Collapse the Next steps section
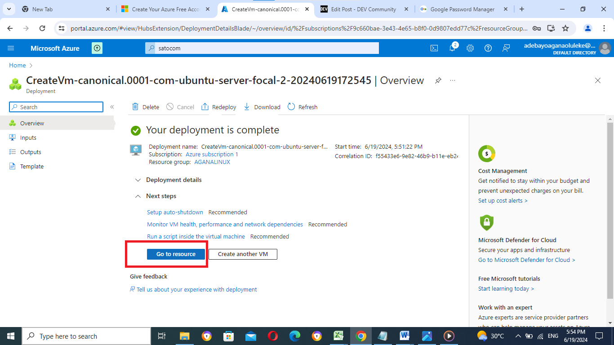The height and width of the screenshot is (345, 614). click(156, 196)
